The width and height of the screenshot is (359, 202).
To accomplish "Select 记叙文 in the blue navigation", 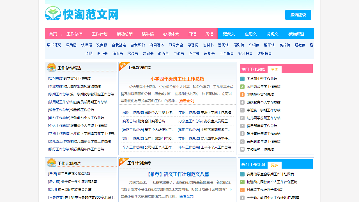I will click(x=229, y=34).
